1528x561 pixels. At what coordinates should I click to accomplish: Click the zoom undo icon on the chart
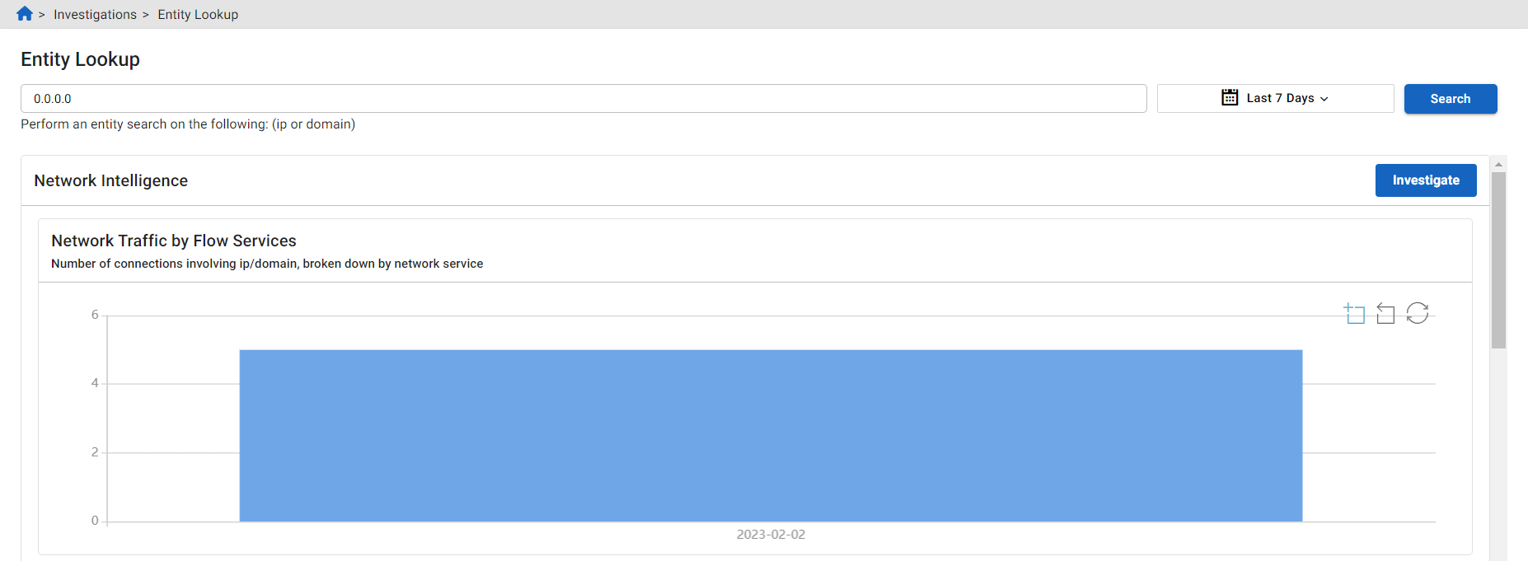[x=1385, y=314]
